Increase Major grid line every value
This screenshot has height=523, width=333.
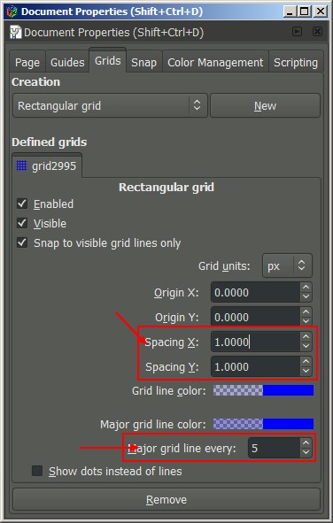click(306, 443)
